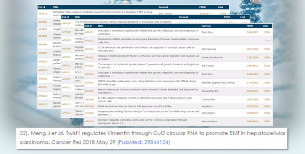The height and width of the screenshot is (154, 305).
Task: Select PMID 27940362 for STAT3 article
Action: tap(252, 82)
